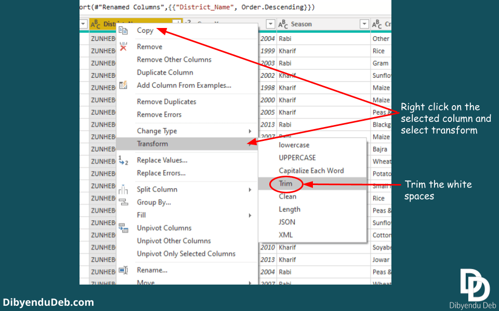Click the year 1998 cell
This screenshot has width=499, height=311.
click(267, 88)
